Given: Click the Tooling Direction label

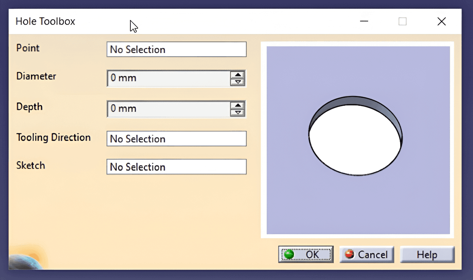Looking at the screenshot, I should [x=53, y=137].
